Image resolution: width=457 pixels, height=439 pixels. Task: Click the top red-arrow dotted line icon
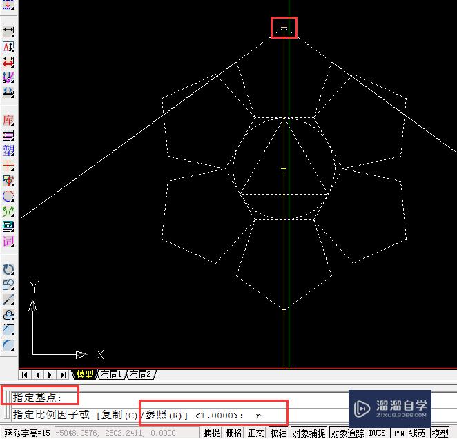(8, 5)
